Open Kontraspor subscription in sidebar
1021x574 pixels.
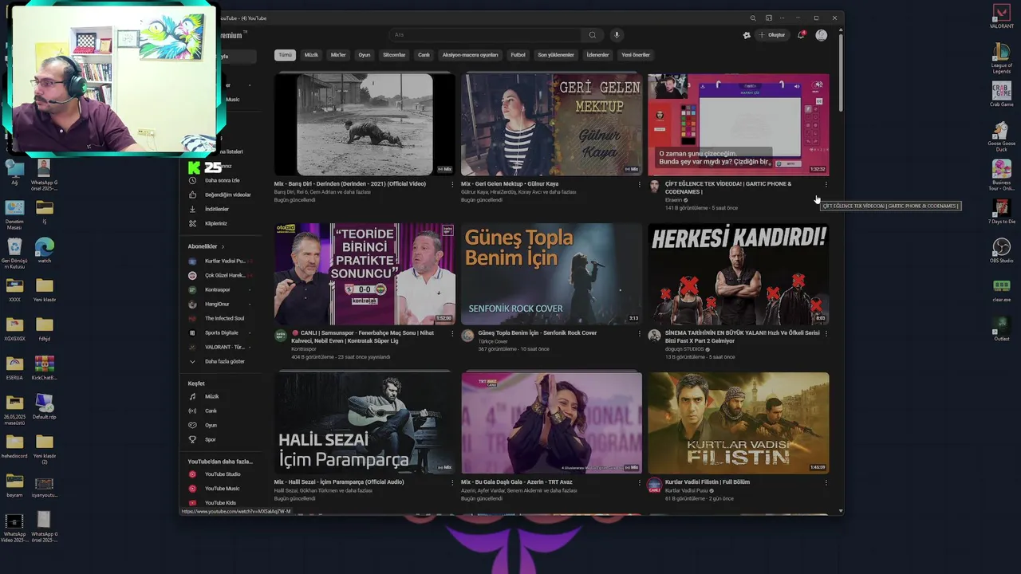pos(221,289)
